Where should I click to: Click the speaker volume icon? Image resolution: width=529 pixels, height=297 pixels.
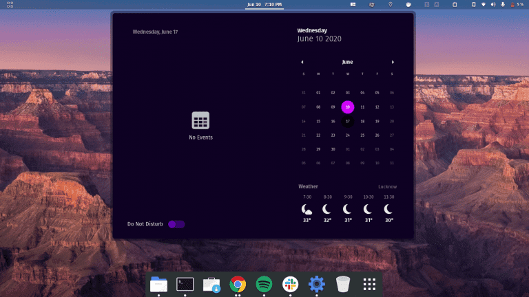493,4
